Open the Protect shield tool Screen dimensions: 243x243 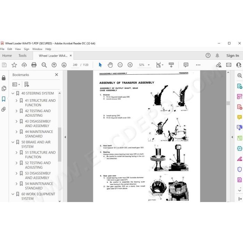pyautogui.click(x=240, y=169)
